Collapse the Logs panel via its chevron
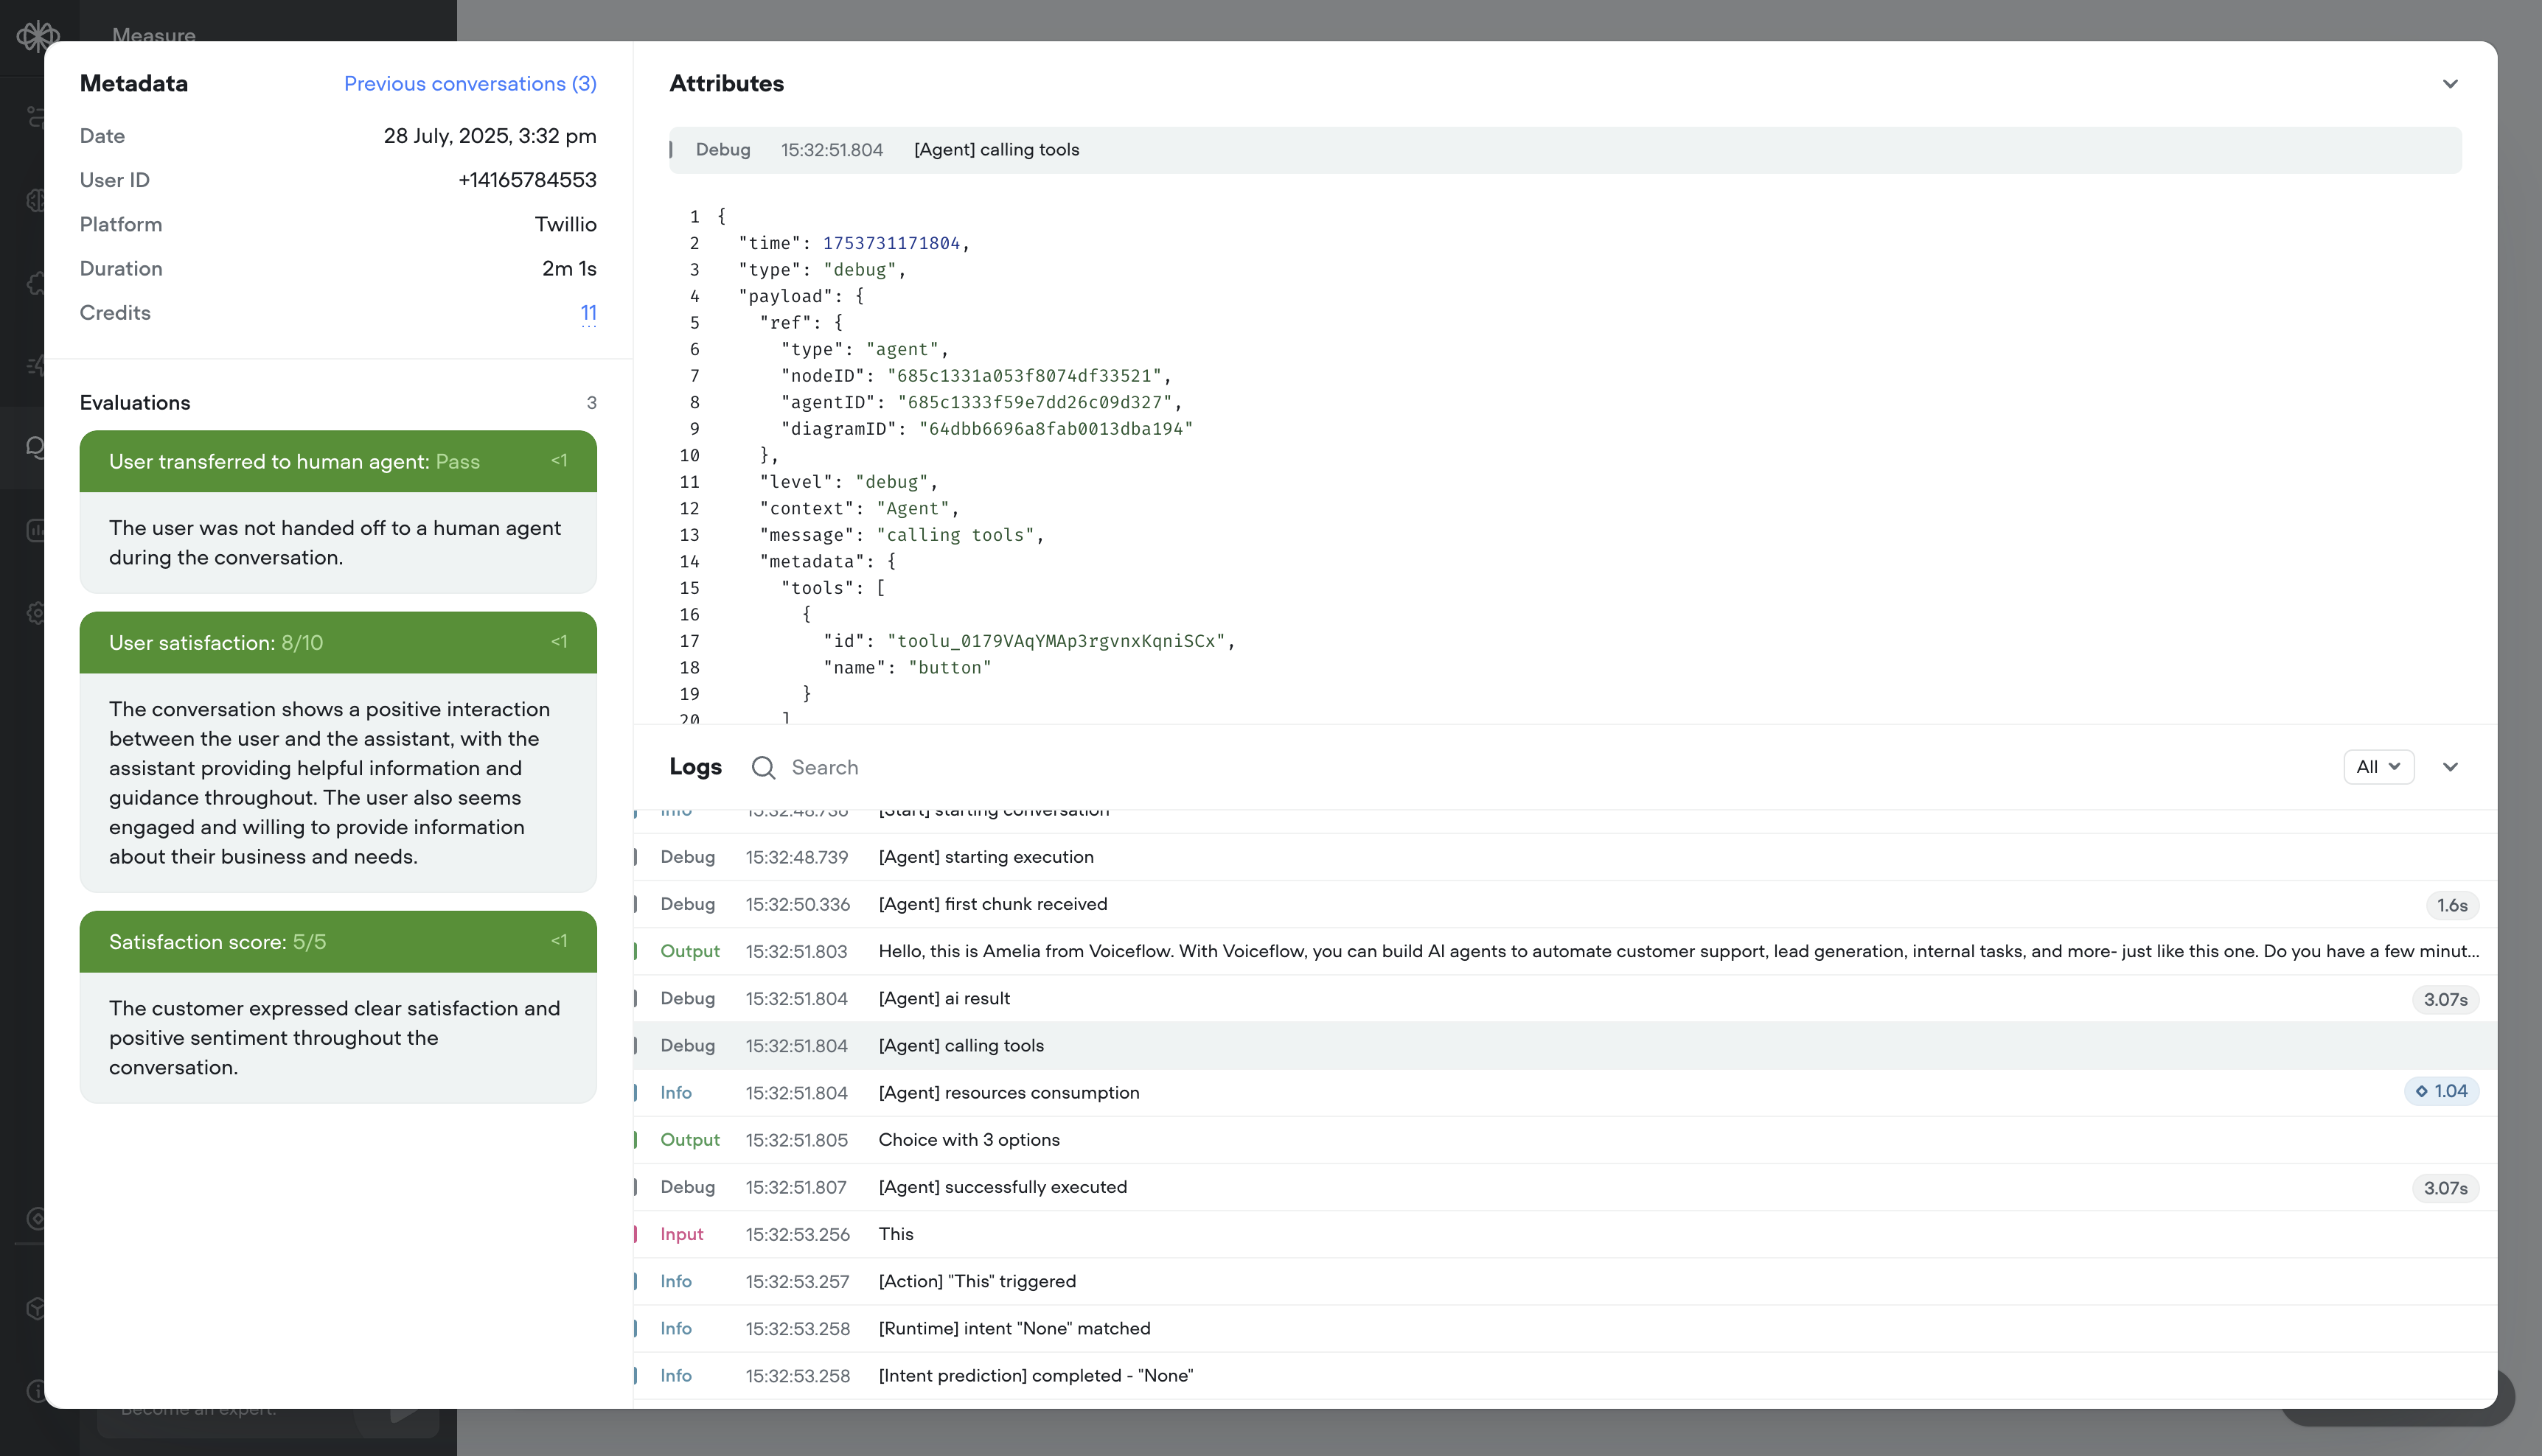This screenshot has width=2542, height=1456. (x=2450, y=767)
